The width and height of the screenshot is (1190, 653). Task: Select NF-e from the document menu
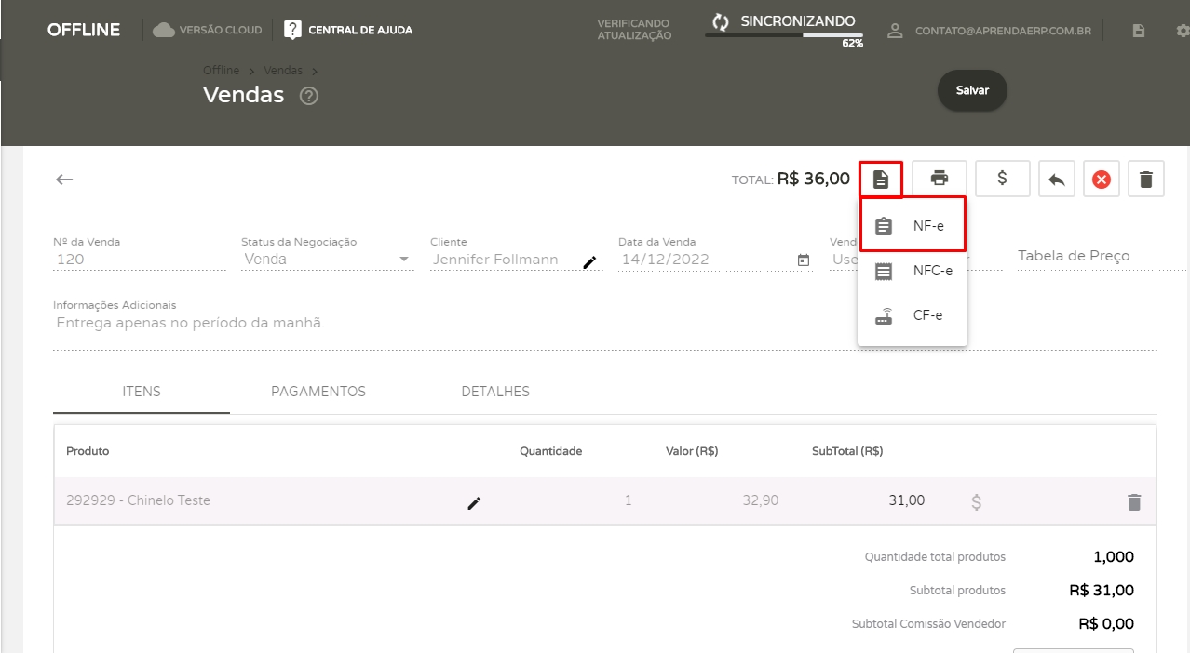point(913,225)
